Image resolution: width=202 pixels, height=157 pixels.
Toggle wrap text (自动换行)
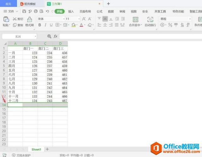tap(150, 22)
